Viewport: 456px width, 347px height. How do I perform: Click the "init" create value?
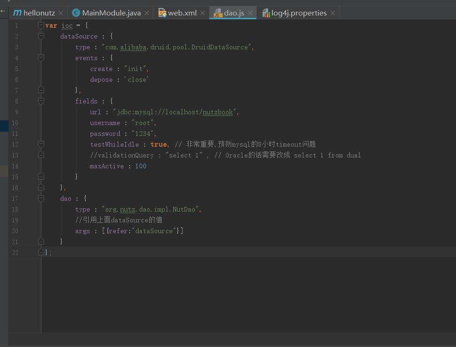click(135, 69)
